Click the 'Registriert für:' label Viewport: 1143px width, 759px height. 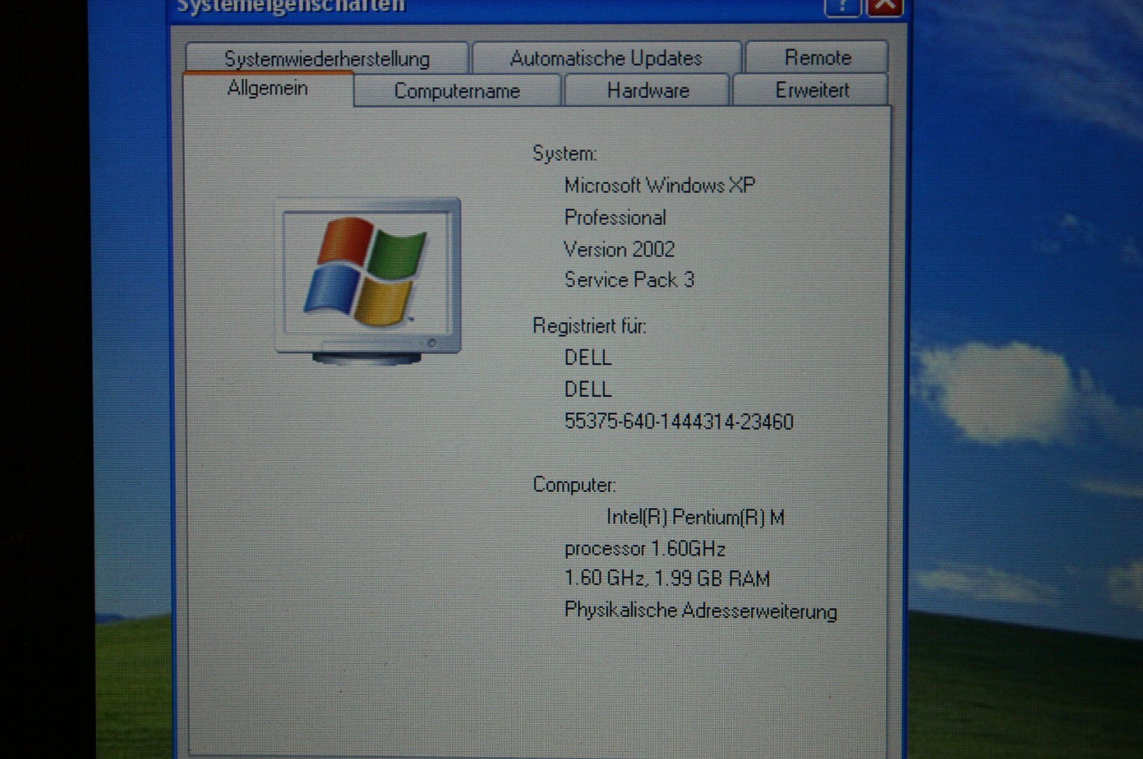click(589, 326)
